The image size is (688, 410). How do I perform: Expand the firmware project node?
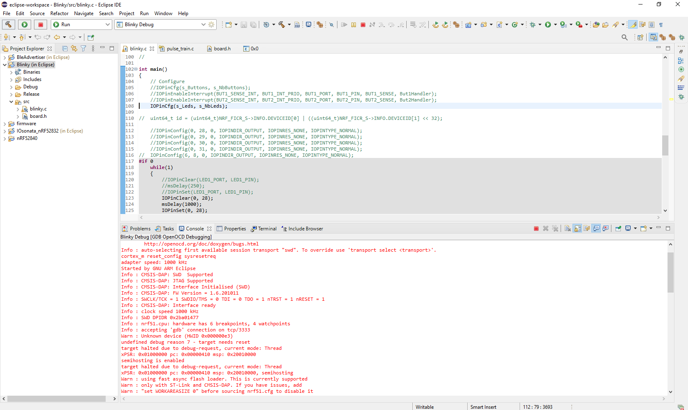[x=5, y=124]
